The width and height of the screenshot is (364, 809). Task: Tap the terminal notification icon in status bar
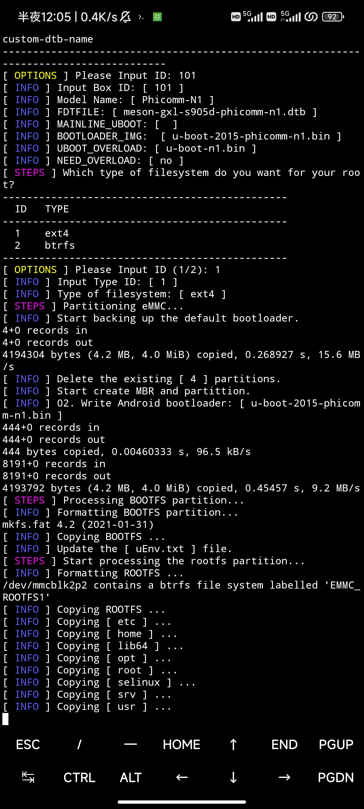click(x=141, y=17)
